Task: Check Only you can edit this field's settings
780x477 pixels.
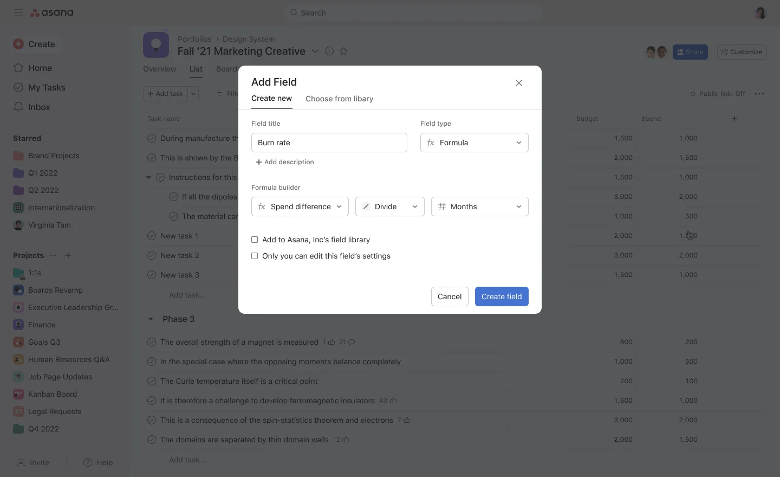Action: 255,256
